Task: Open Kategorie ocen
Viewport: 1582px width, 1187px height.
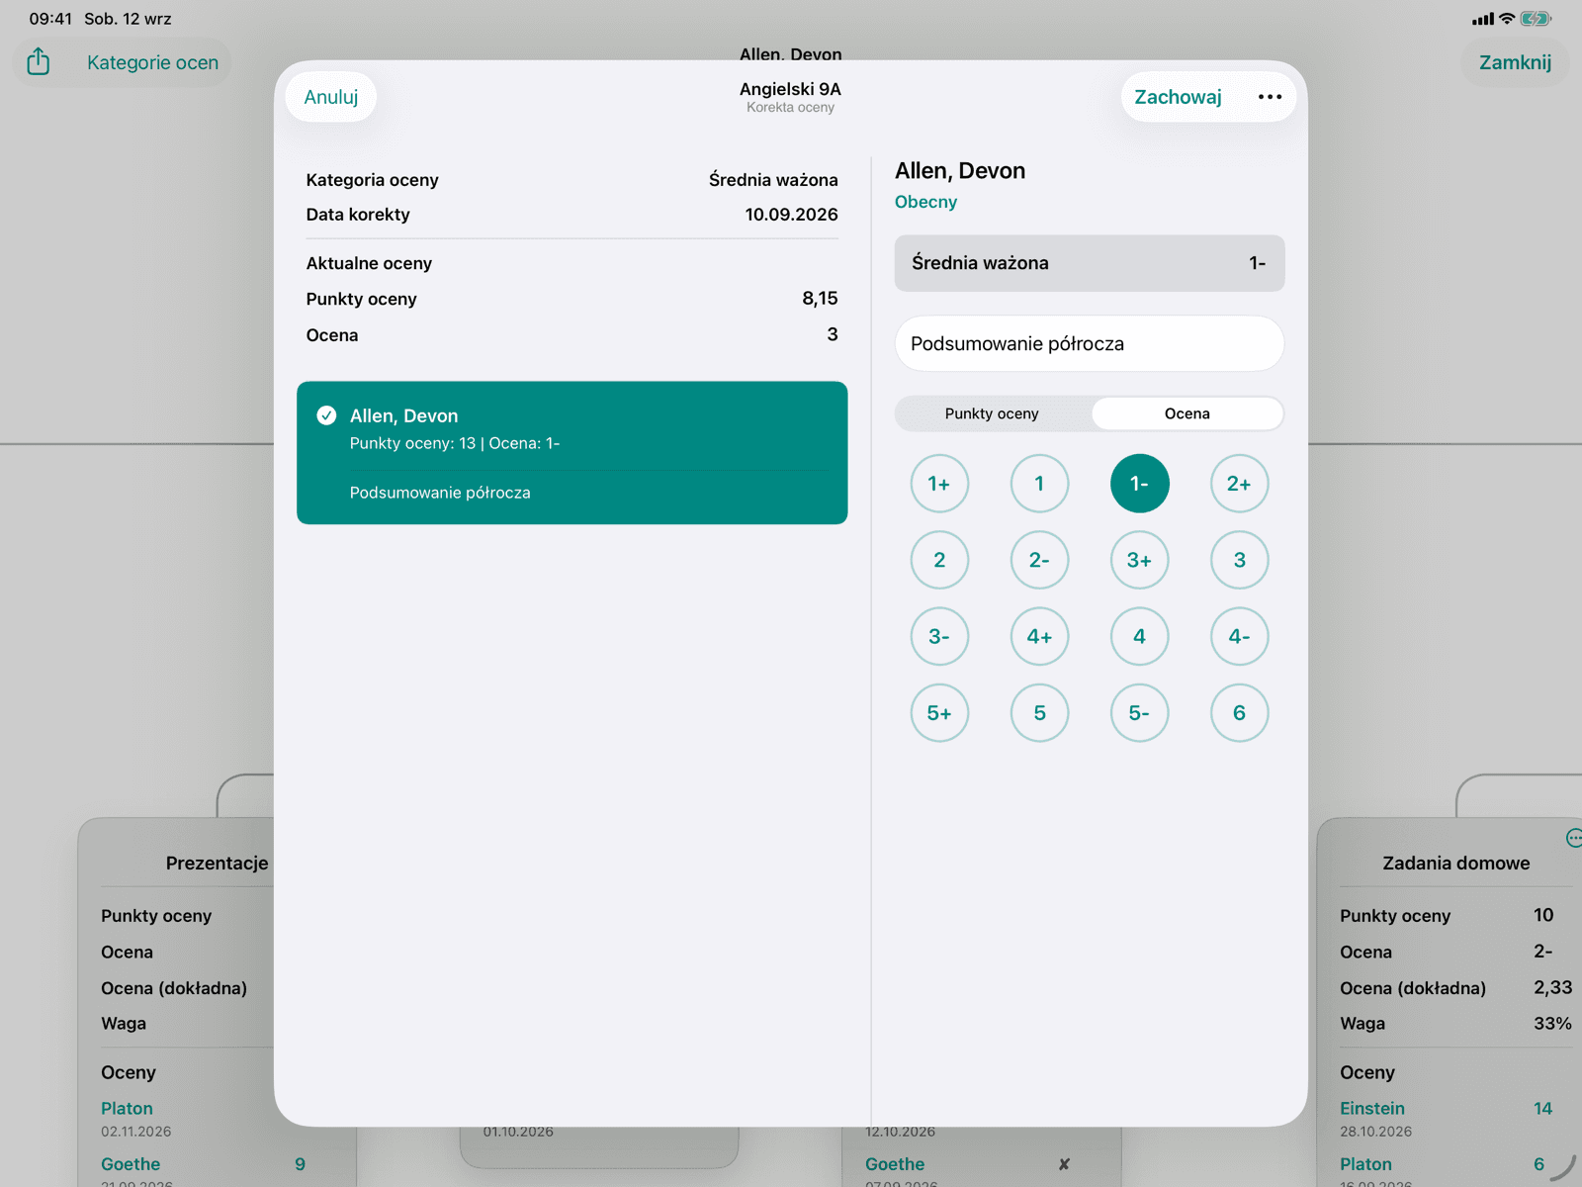Action: pyautogui.click(x=152, y=62)
